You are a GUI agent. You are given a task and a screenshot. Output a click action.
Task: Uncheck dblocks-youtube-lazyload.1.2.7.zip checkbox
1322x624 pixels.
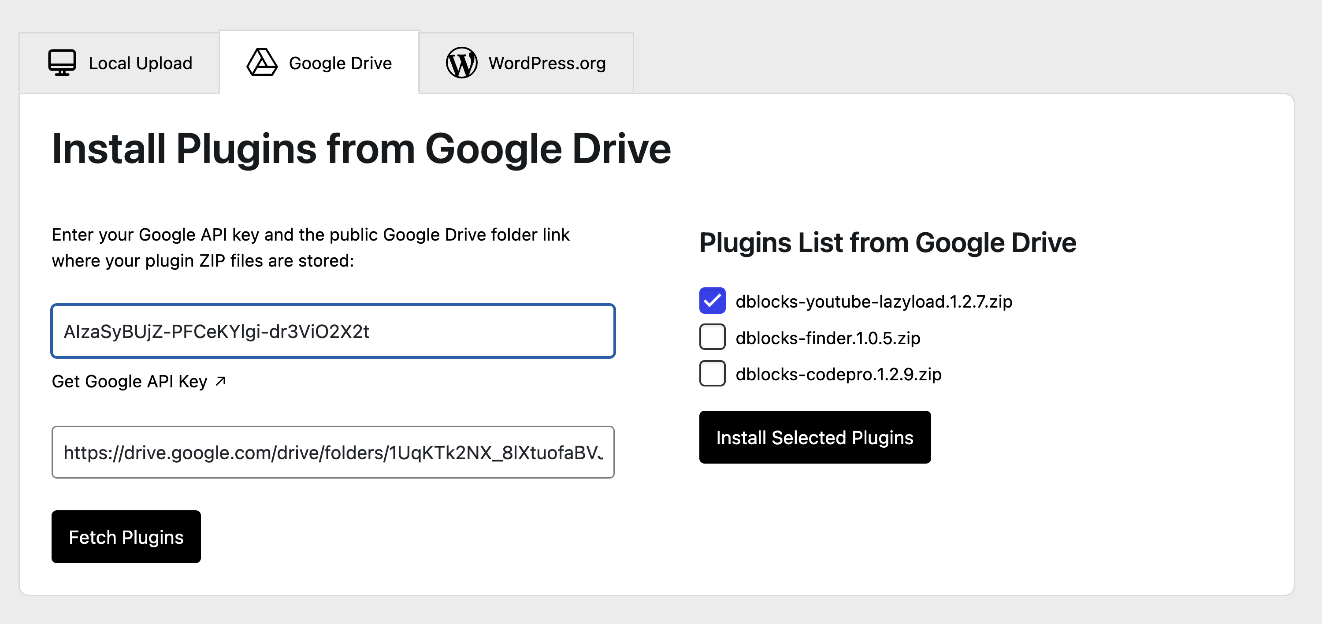(712, 301)
